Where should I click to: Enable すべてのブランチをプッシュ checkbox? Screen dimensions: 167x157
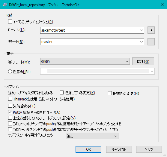tap(10, 21)
